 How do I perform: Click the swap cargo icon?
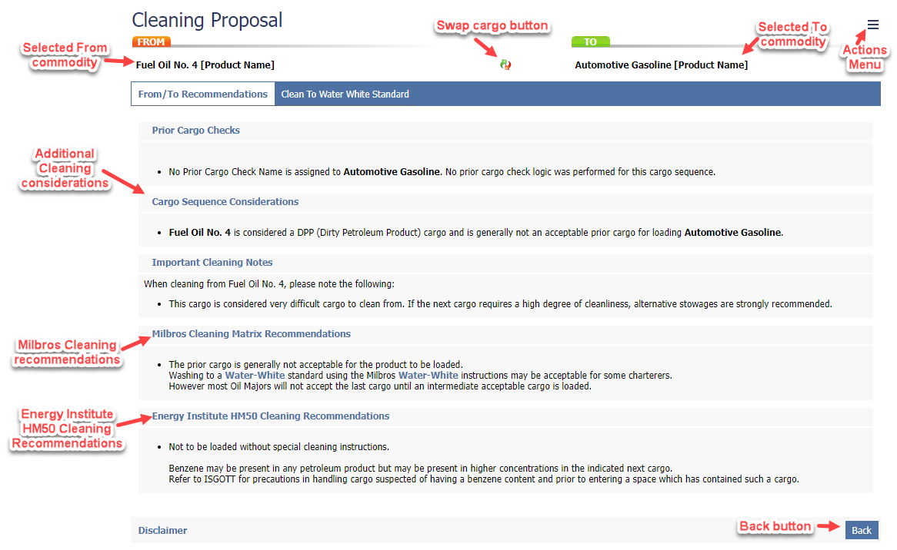tap(505, 65)
